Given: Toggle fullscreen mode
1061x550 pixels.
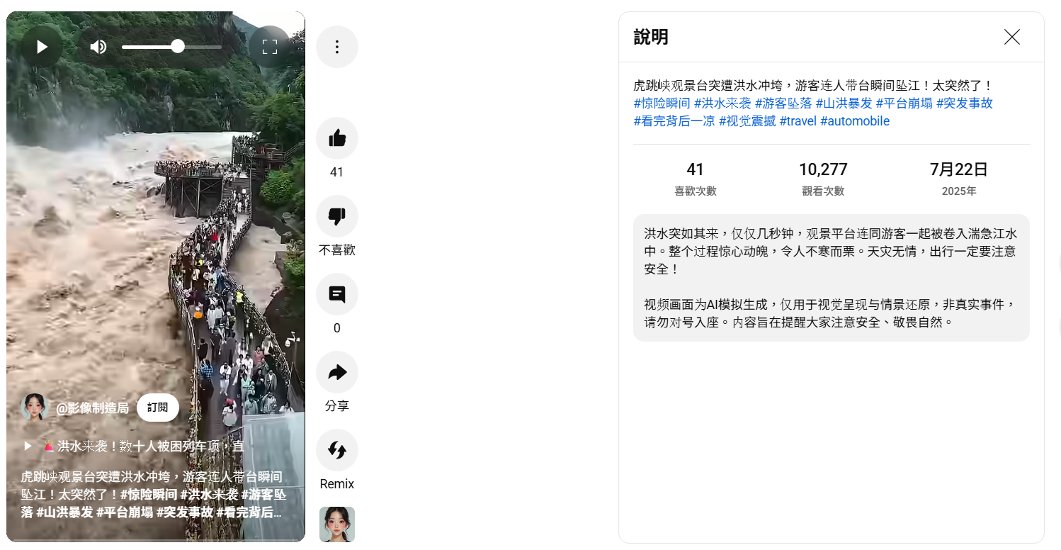Looking at the screenshot, I should tap(270, 47).
